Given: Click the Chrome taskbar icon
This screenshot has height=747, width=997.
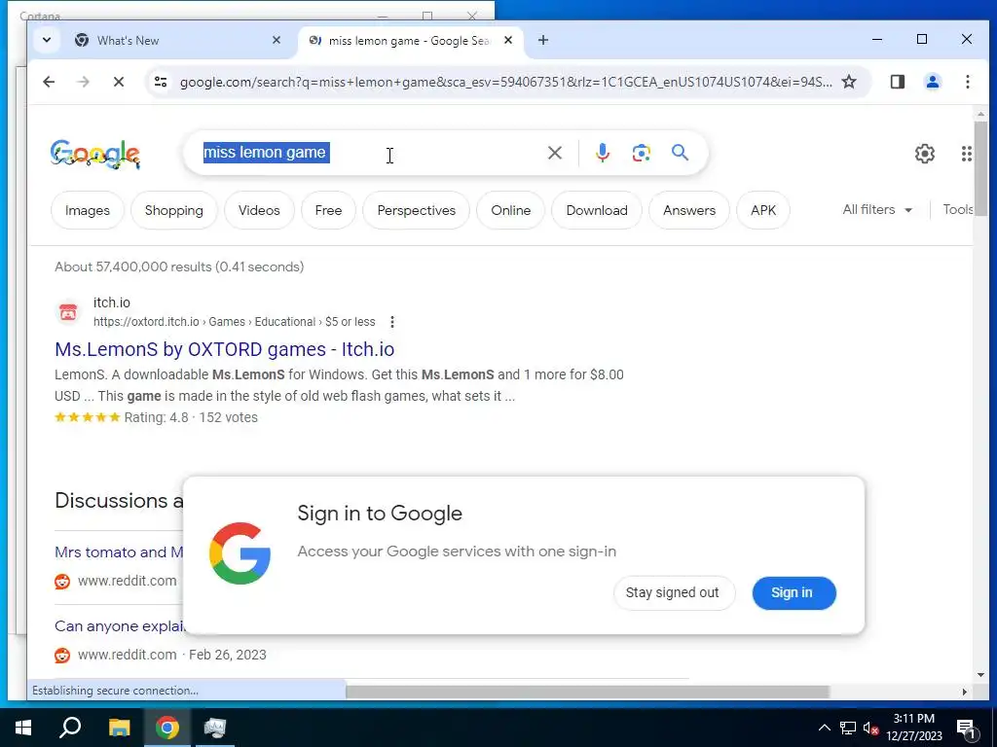Looking at the screenshot, I should 167,728.
